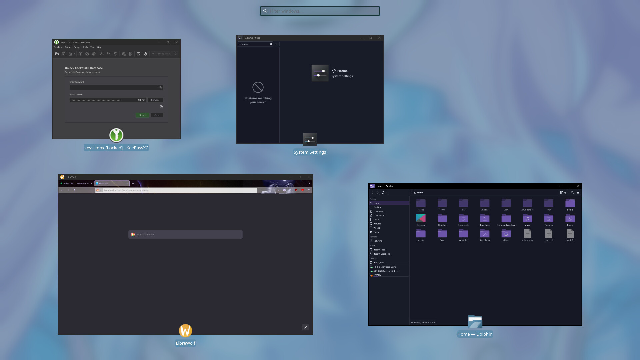Open the Database menu in KeePassXC
Screen dimensions: 640x360
coord(58,47)
